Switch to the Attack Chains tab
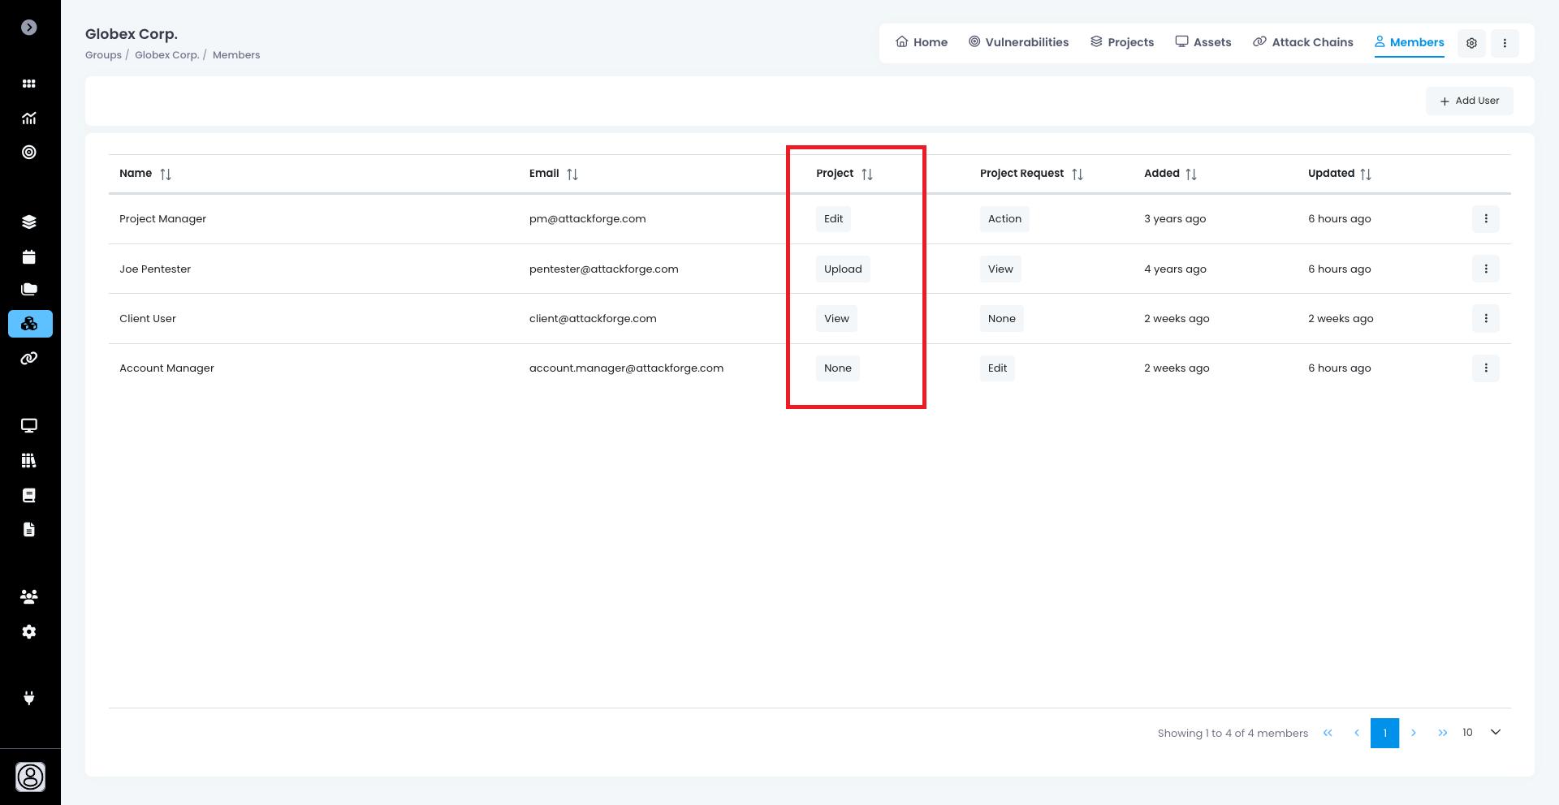 pos(1302,42)
